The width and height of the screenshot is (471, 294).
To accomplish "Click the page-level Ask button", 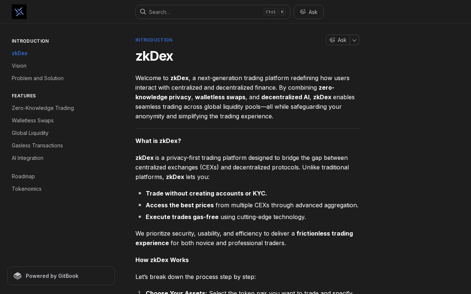I will (338, 40).
